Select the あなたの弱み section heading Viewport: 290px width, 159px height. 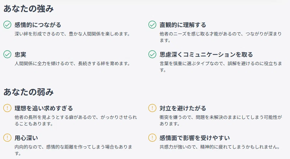coord(29,92)
